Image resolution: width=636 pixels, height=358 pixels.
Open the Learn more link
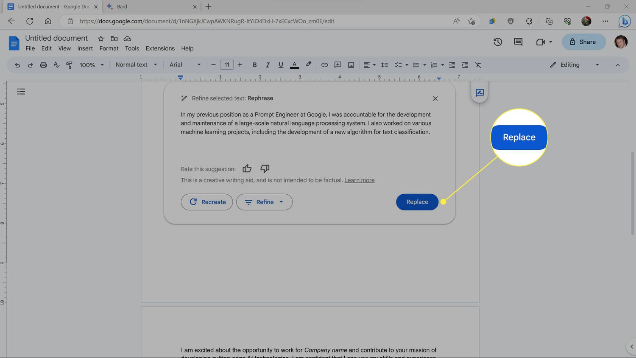pyautogui.click(x=359, y=180)
